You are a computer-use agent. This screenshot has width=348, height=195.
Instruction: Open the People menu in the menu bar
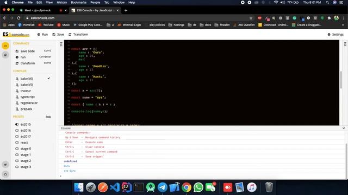tap(95, 2)
